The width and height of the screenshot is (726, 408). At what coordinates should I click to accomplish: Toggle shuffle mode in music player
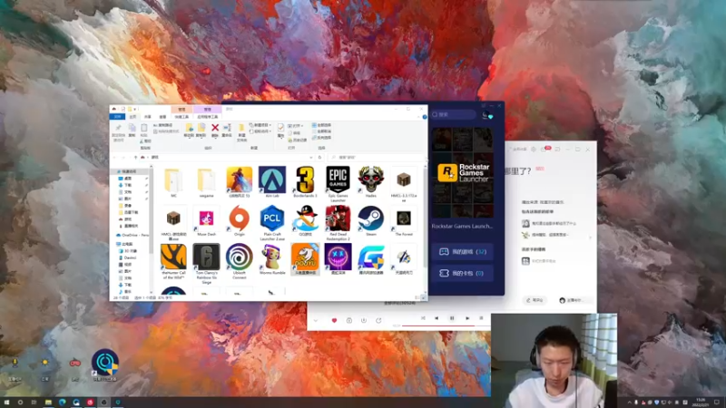coord(423,318)
